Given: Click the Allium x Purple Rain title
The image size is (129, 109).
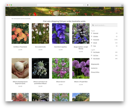Looking at the screenshot, I should tap(81, 82).
